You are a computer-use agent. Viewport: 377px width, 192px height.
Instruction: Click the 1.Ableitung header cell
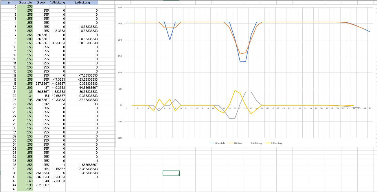tap(57, 2)
